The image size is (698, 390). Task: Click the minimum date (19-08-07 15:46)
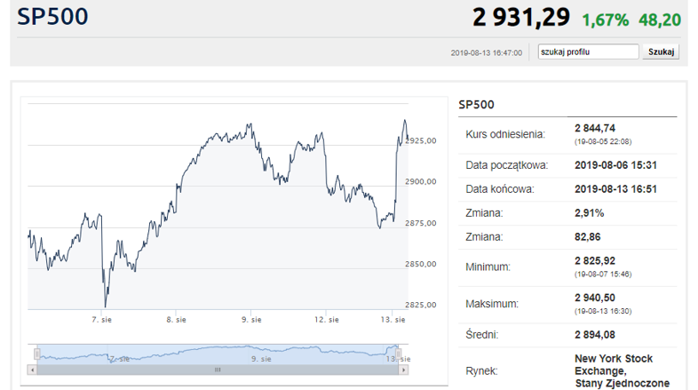point(603,275)
